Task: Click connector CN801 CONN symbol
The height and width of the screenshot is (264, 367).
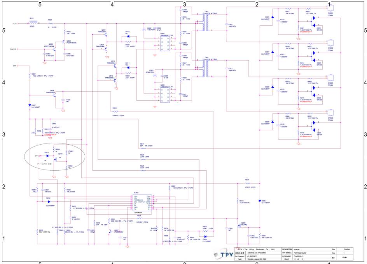Action: click(x=330, y=8)
